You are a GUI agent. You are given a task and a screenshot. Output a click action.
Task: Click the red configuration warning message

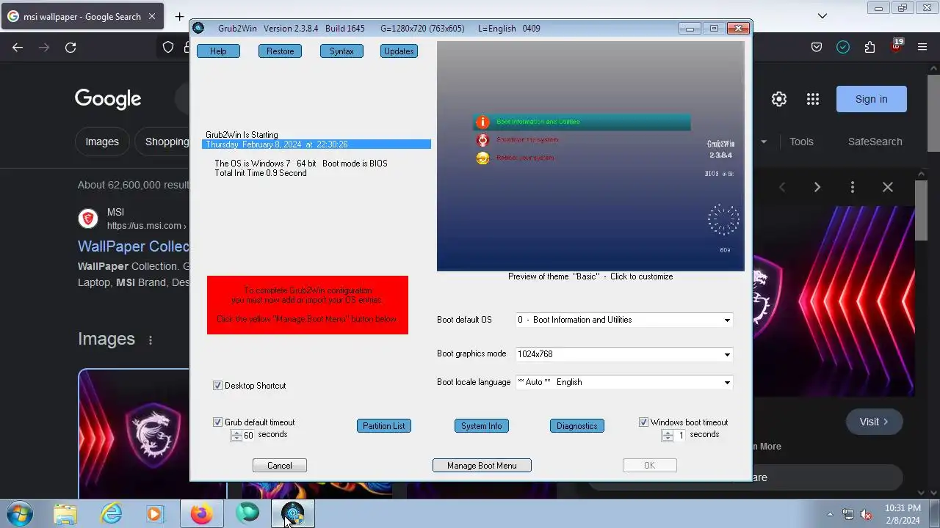click(x=308, y=305)
